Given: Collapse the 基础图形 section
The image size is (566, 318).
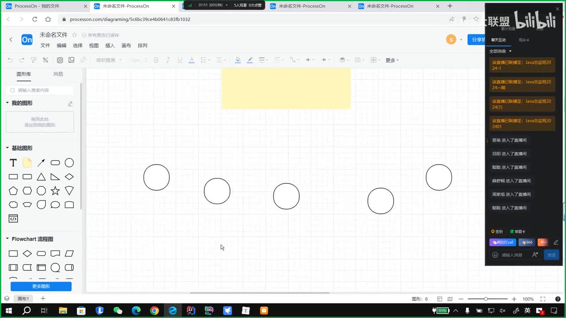Looking at the screenshot, I should pyautogui.click(x=7, y=148).
